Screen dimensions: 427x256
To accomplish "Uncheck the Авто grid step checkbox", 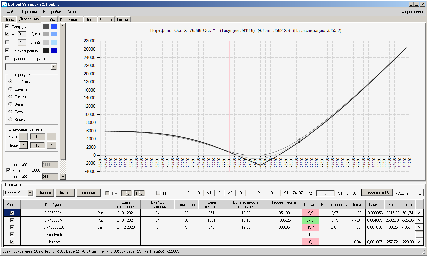I will click(x=9, y=170).
